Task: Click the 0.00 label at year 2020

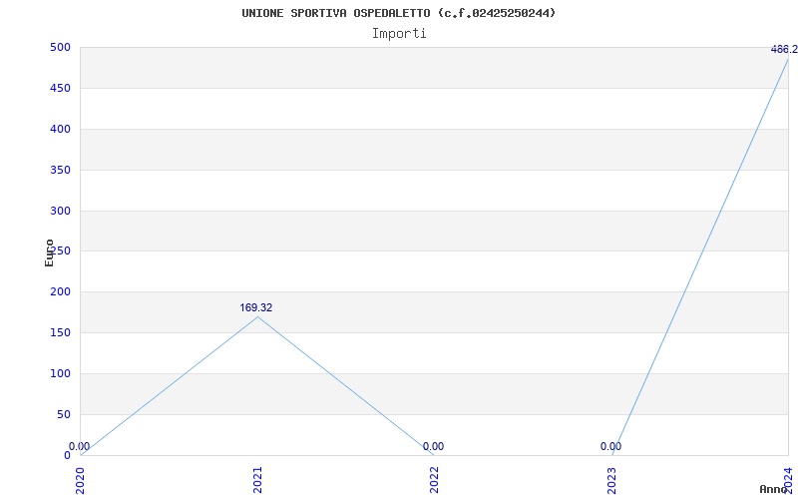Action: click(x=80, y=446)
